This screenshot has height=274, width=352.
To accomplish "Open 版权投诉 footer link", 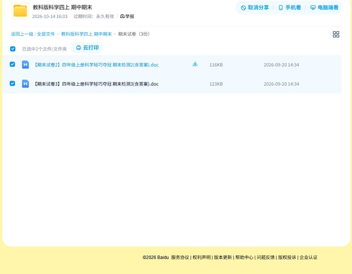I will pos(287,257).
